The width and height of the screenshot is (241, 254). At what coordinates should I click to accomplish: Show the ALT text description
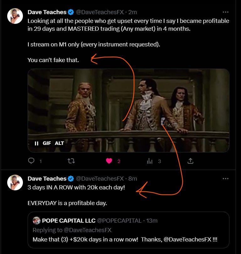pyautogui.click(x=59, y=143)
